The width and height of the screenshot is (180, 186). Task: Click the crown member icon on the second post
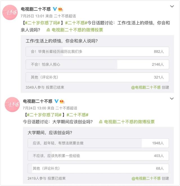pyautogui.click(x=62, y=101)
